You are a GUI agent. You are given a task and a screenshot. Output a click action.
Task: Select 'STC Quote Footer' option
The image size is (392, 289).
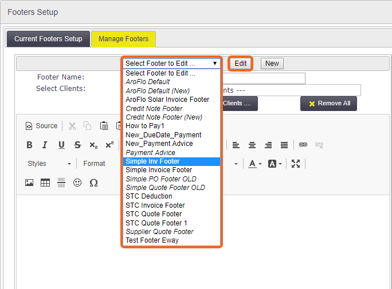coord(171,214)
